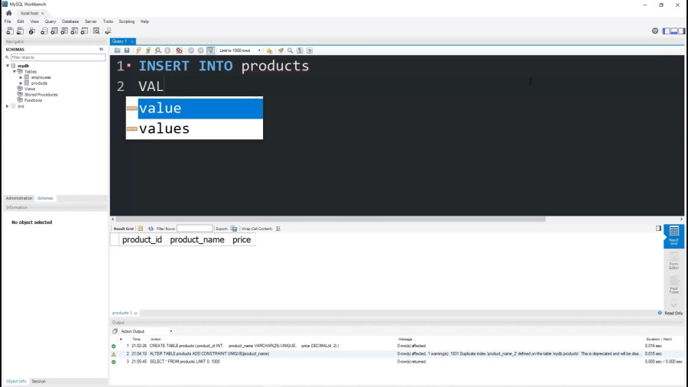Save snippet with star icon
688x387 pixels.
tap(269, 50)
